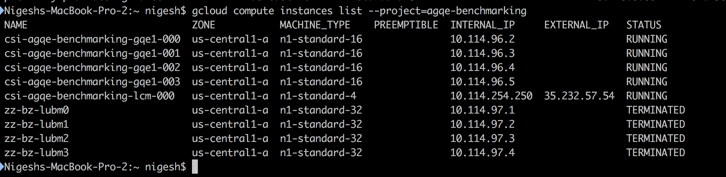Click the STATUS column header
The height and width of the screenshot is (177, 726).
tap(643, 25)
